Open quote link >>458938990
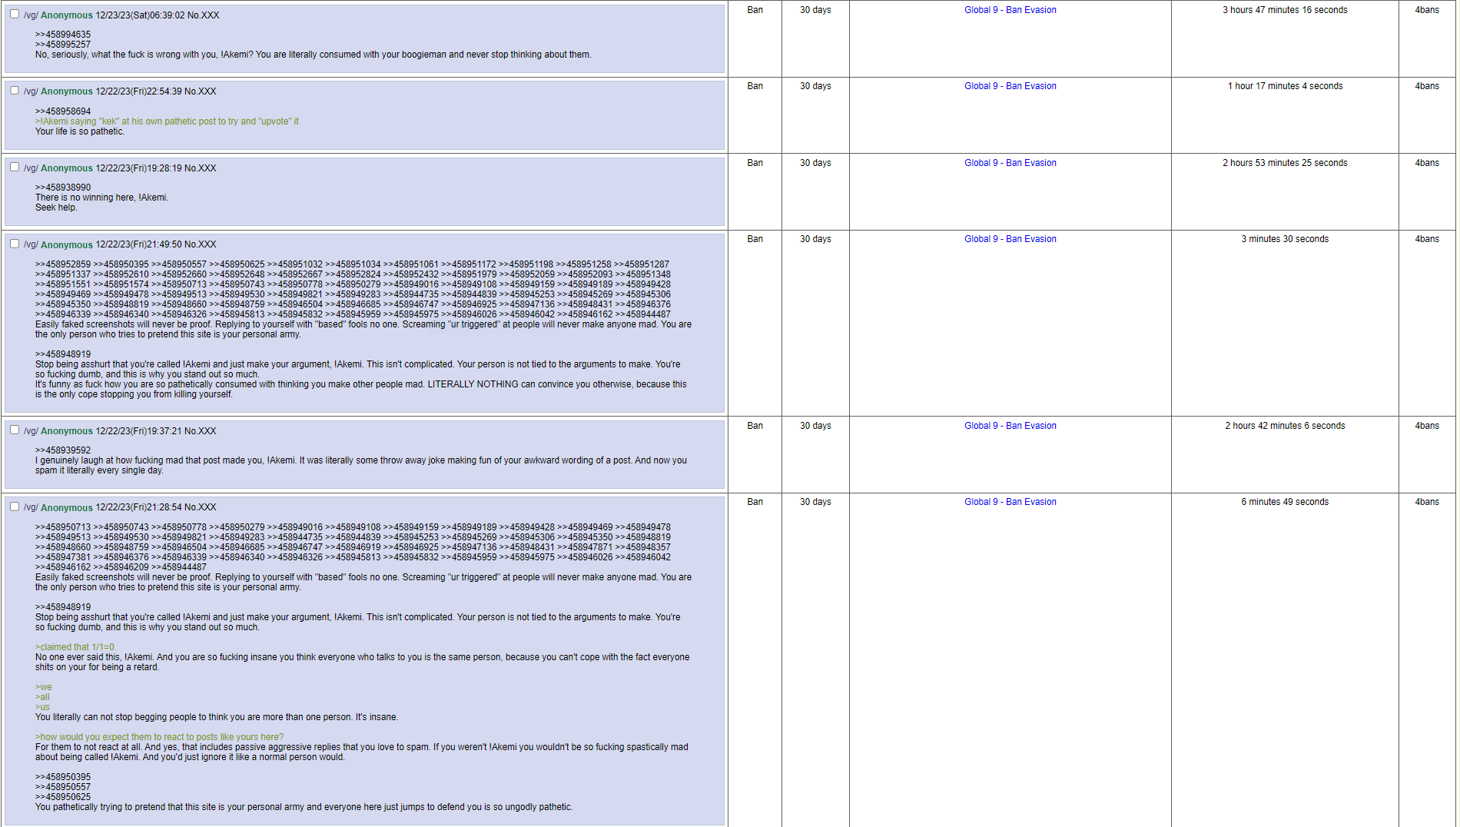 click(63, 188)
